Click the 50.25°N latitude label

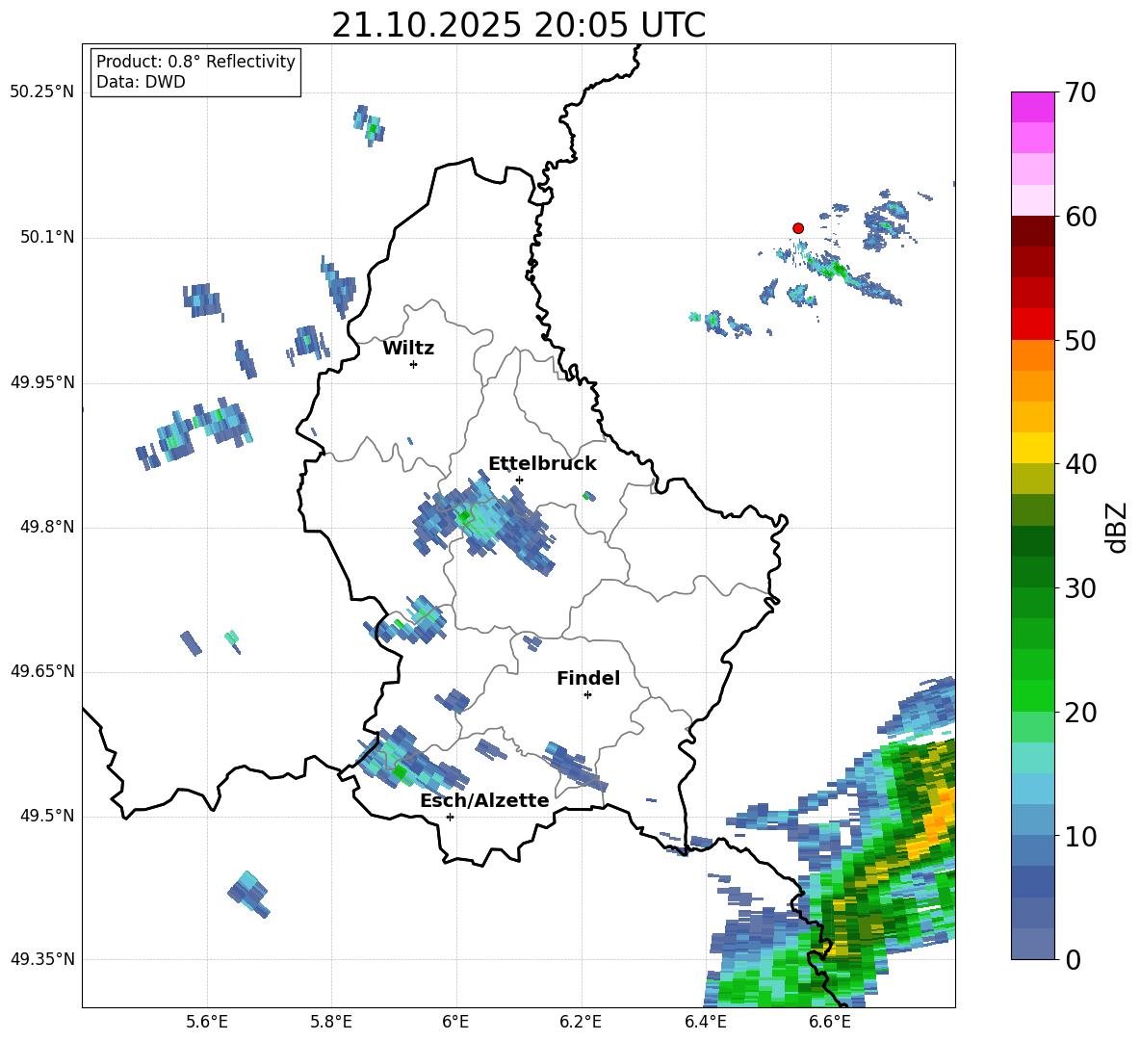(42, 92)
